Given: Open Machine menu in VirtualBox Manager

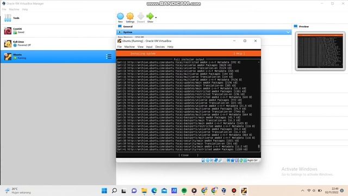Looking at the screenshot, I should (14, 9).
